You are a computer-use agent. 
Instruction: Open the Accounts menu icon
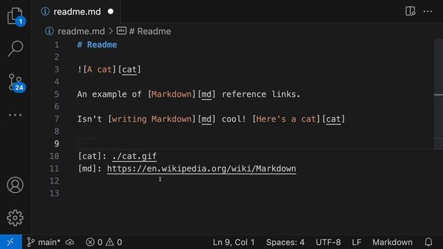15,185
